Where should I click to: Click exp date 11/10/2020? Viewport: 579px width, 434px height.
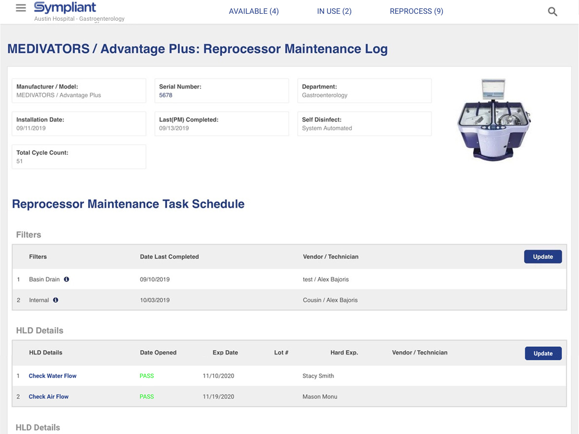click(218, 376)
